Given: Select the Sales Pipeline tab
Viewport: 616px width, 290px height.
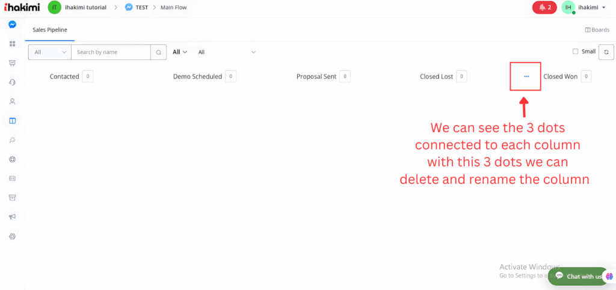Looking at the screenshot, I should tap(49, 29).
